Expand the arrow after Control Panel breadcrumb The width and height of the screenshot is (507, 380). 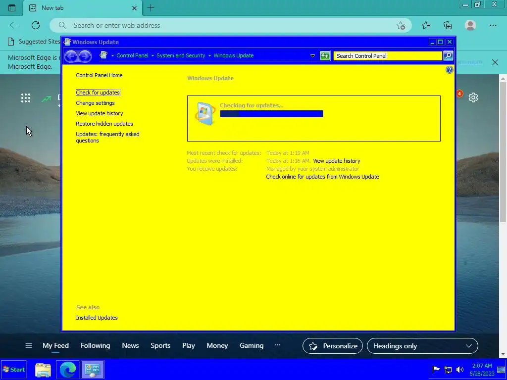pos(152,55)
